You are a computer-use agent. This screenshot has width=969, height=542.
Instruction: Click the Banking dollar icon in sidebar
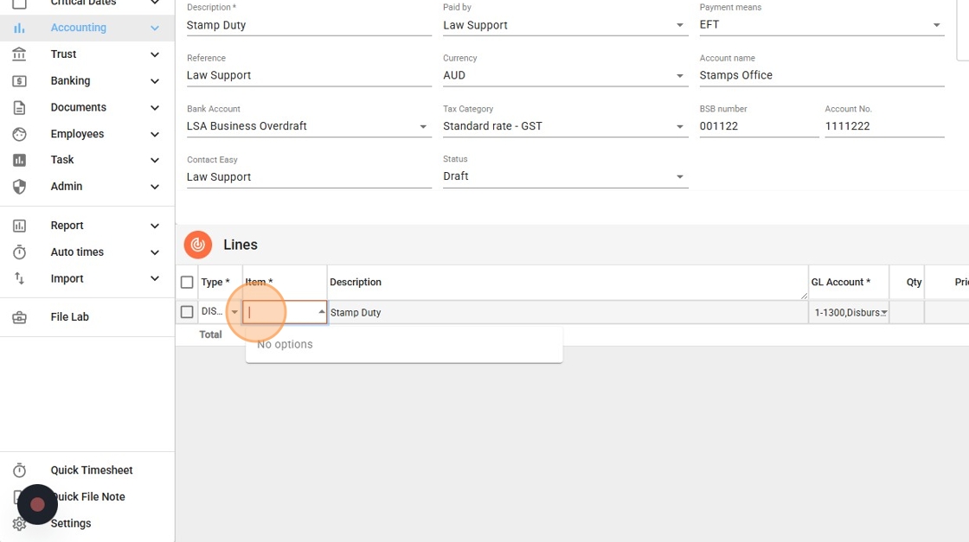(x=19, y=81)
